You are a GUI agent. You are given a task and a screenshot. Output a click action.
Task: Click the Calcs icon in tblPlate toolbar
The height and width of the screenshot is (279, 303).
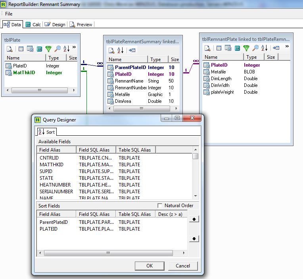click(39, 49)
